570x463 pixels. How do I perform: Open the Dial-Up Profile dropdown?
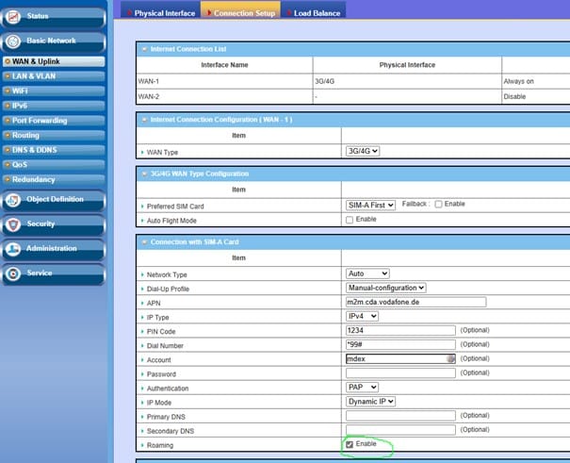(x=385, y=288)
